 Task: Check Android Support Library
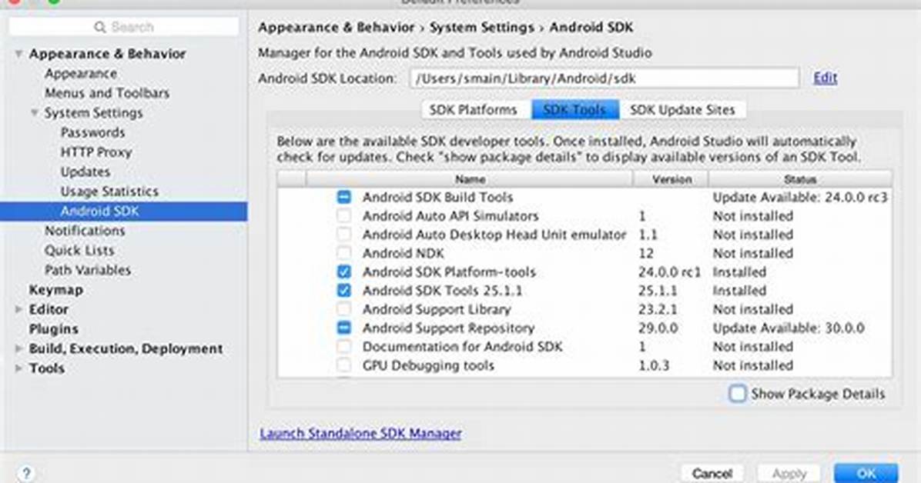click(343, 309)
